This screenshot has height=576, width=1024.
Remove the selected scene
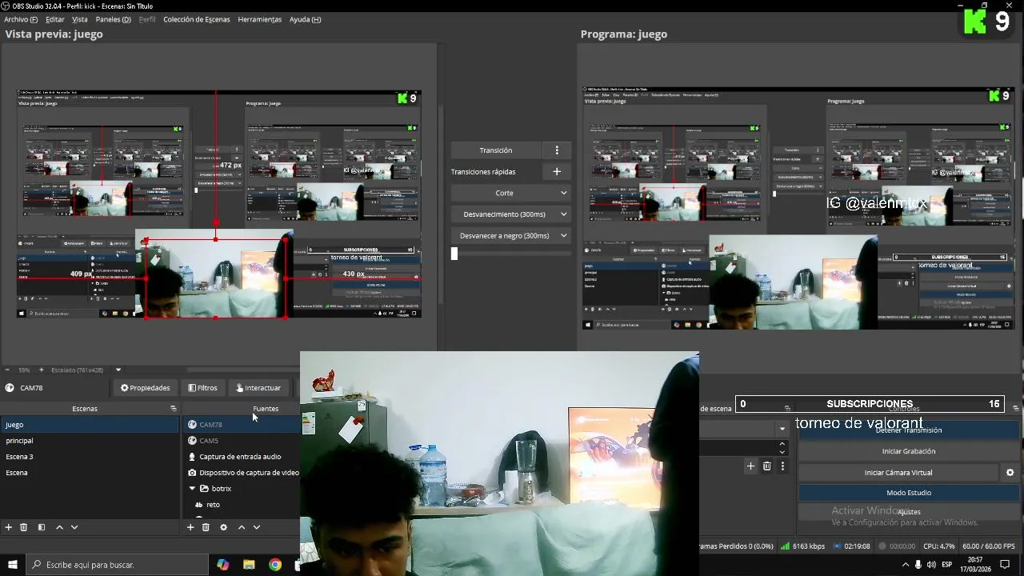point(24,527)
